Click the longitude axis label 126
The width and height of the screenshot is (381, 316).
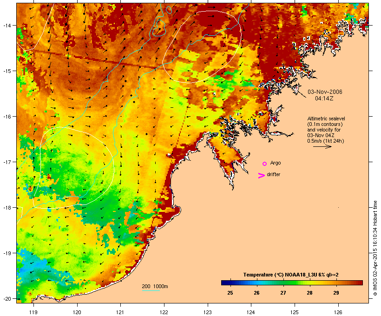(338, 312)
